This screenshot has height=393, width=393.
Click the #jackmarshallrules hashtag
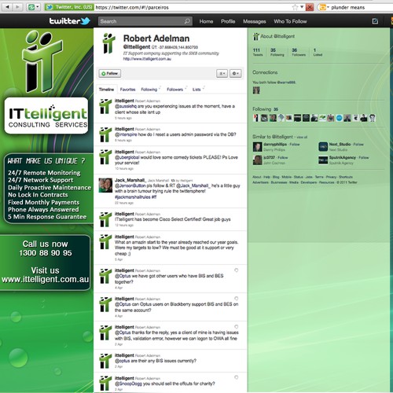pyautogui.click(x=133, y=197)
